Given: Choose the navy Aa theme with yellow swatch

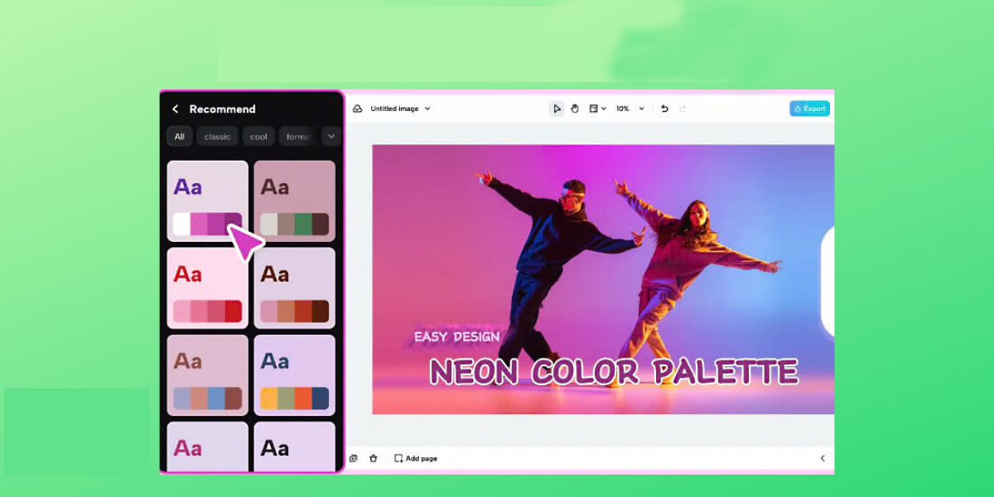Looking at the screenshot, I should 294,375.
